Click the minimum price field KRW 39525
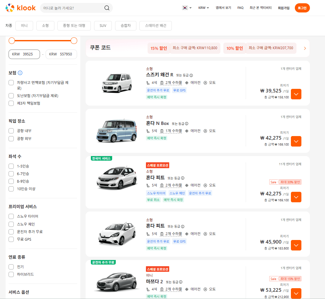Image resolution: width=325 pixels, height=299 pixels. pyautogui.click(x=24, y=54)
